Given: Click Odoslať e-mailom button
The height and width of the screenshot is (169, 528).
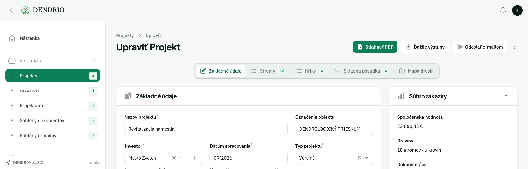Looking at the screenshot, I should click(x=480, y=47).
